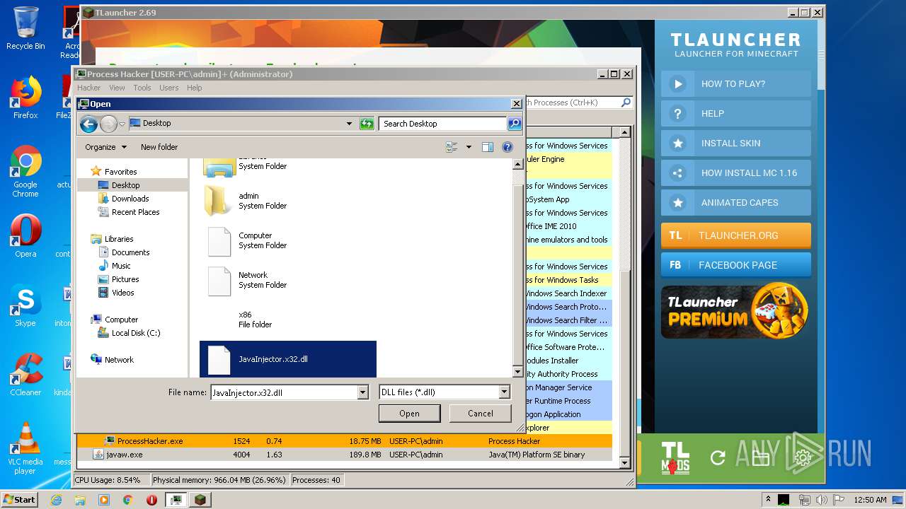The image size is (906, 509).
Task: Click ANIMATED CAPES button
Action: click(736, 202)
